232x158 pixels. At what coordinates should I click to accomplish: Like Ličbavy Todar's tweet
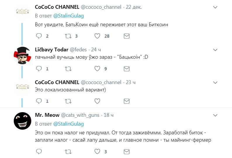tap(98, 69)
